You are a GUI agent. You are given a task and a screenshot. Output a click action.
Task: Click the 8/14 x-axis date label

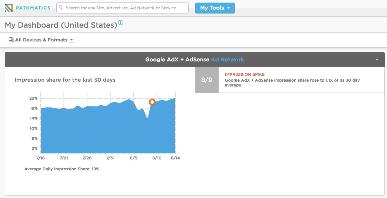tap(175, 158)
